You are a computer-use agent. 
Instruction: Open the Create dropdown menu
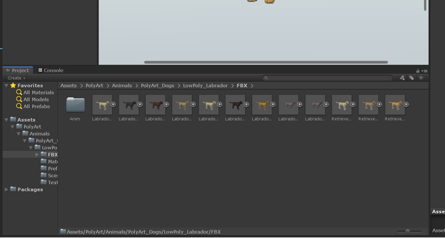(17, 78)
